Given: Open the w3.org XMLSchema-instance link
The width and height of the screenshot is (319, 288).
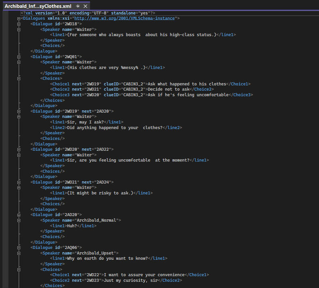Looking at the screenshot, I should tap(124, 18).
